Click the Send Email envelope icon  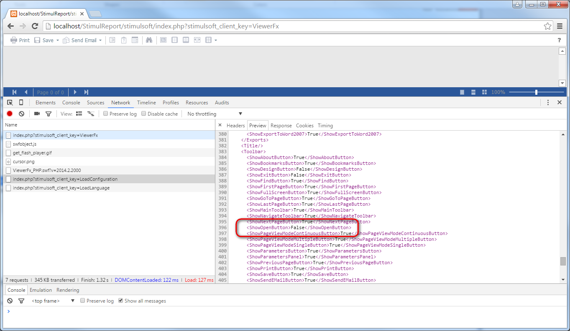66,40
